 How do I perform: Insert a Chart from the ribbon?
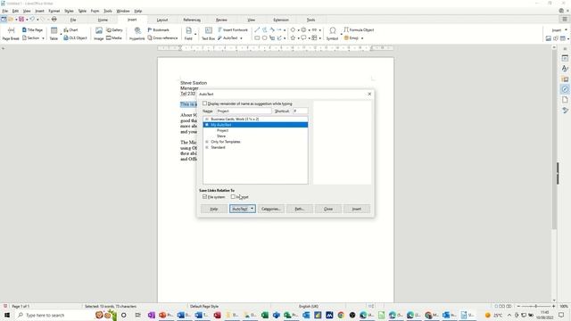point(70,29)
